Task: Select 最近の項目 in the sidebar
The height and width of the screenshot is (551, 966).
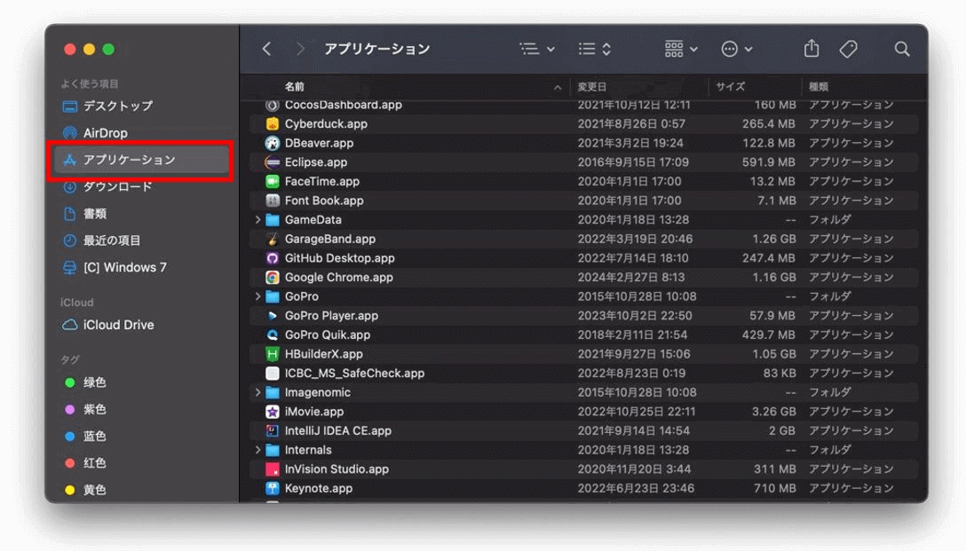Action: point(141,240)
